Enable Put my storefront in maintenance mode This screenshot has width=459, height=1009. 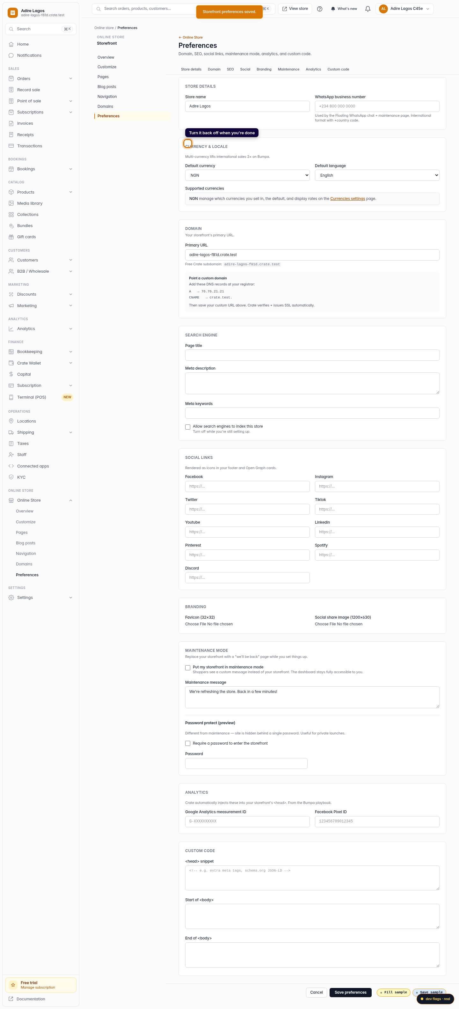(188, 668)
